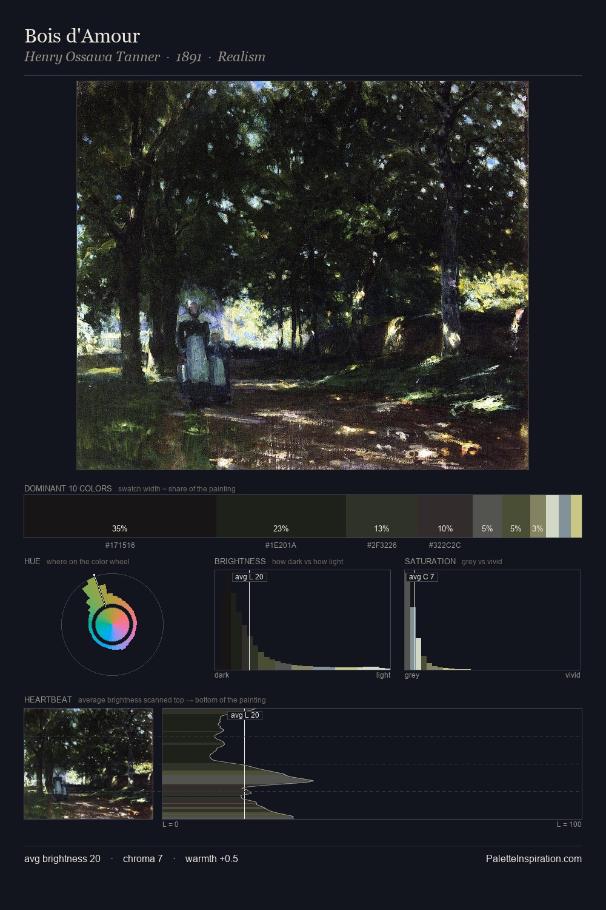The image size is (606, 910).
Task: Click the 'avg L 20' label in the heartbeat chart
Action: tap(245, 715)
